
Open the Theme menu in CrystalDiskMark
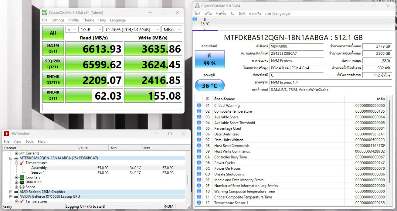click(x=88, y=20)
